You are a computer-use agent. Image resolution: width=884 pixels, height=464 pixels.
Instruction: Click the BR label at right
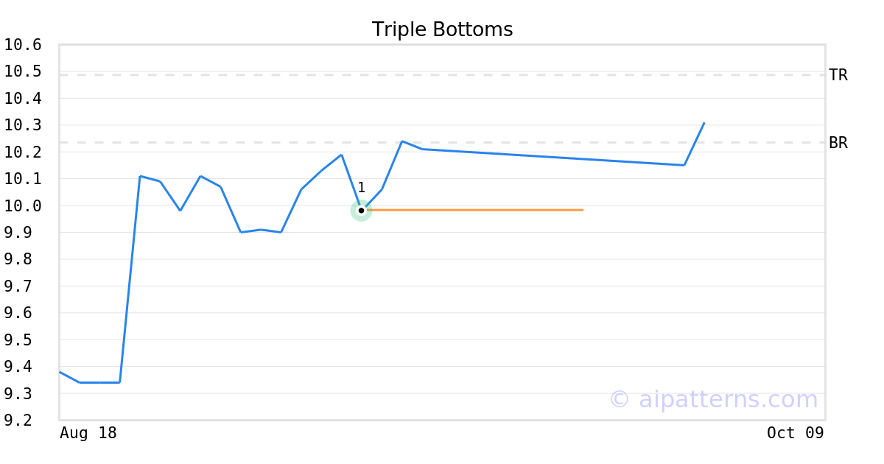[x=838, y=143]
